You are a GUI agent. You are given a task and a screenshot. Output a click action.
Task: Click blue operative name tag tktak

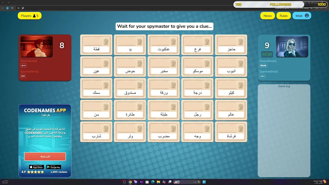pos(263,66)
